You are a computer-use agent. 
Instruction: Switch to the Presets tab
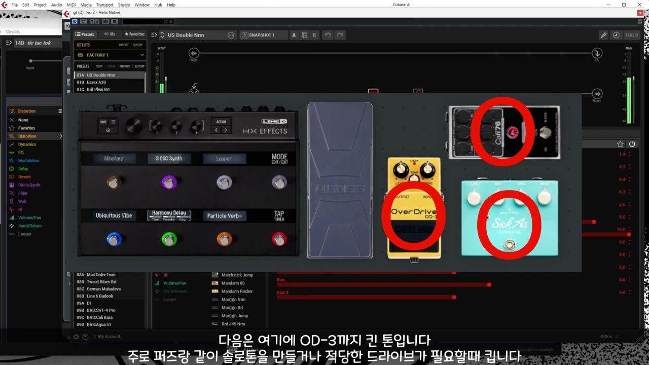click(85, 34)
